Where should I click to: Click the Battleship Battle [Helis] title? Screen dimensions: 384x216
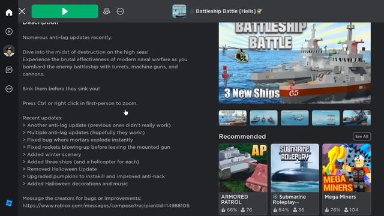[226, 11]
